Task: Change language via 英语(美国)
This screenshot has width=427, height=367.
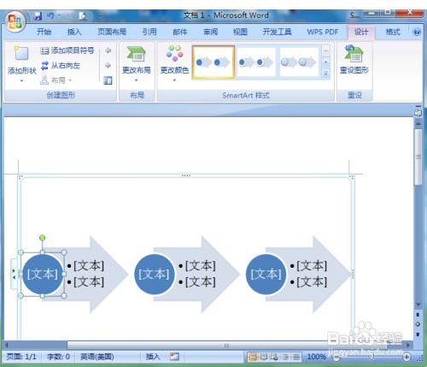Action: coord(97,357)
